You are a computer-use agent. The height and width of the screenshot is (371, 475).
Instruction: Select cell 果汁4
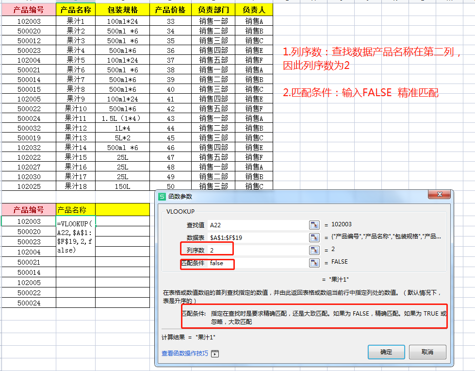tap(76, 50)
